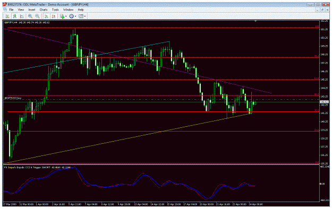Switch chart to bar chart type
The width and height of the screenshot is (332, 209).
pos(7,16)
